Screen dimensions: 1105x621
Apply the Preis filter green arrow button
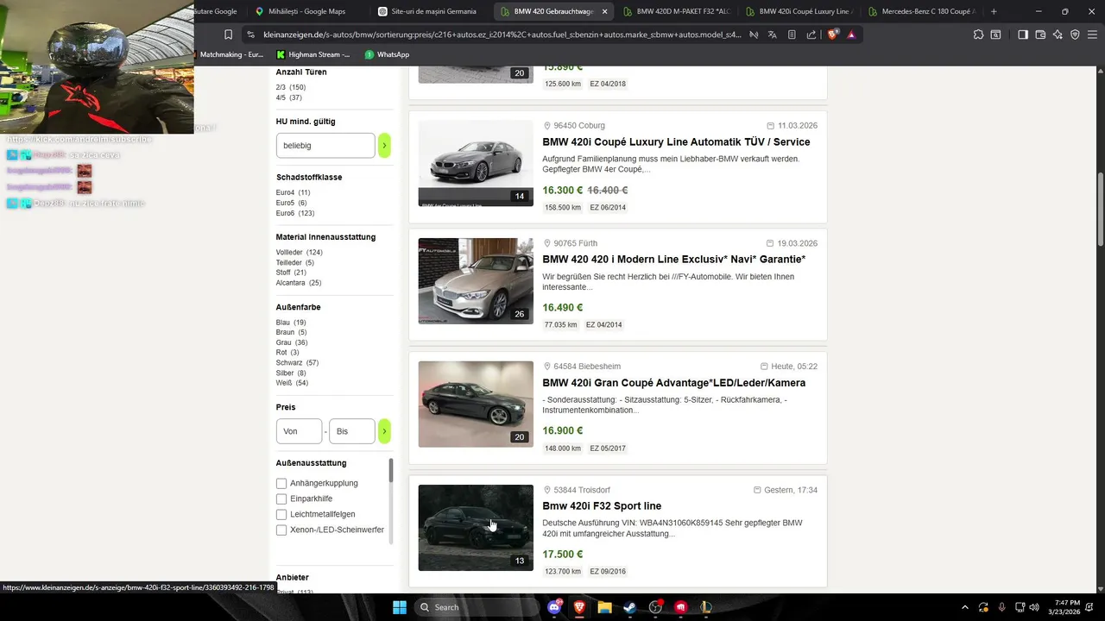pyautogui.click(x=384, y=431)
